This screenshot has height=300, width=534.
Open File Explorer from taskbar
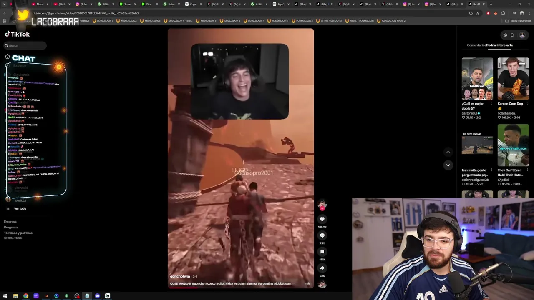(x=15, y=296)
